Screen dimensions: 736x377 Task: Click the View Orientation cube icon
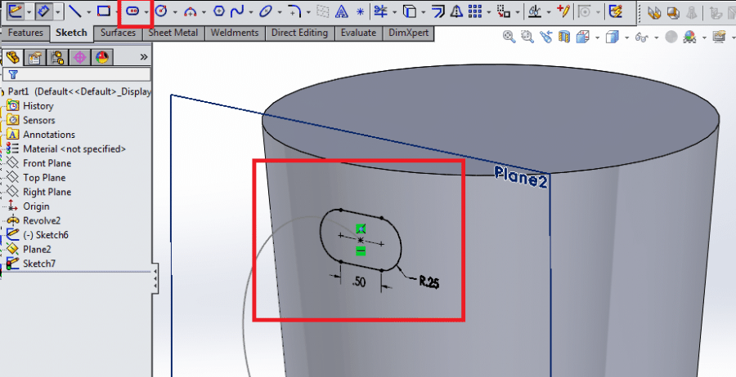pyautogui.click(x=582, y=37)
